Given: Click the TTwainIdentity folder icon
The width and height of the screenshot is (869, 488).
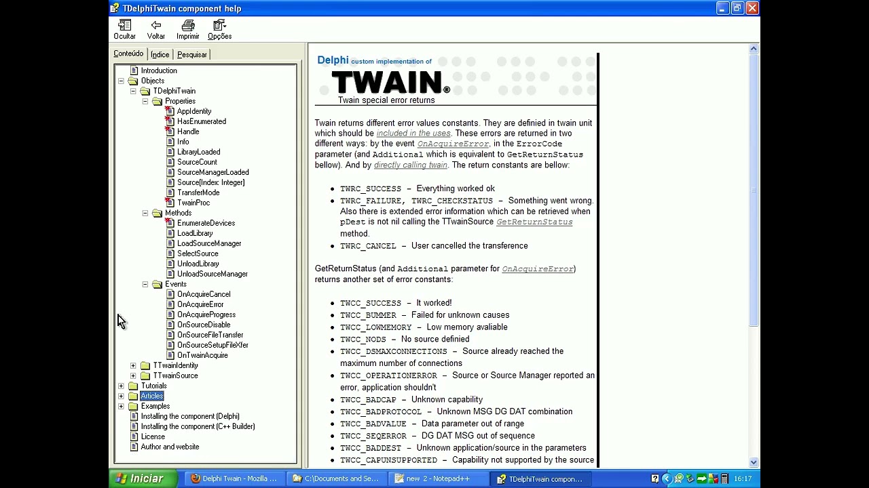Looking at the screenshot, I should click(145, 365).
